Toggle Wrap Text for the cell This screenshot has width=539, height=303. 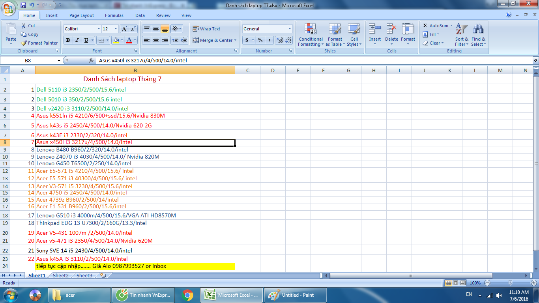(x=206, y=29)
